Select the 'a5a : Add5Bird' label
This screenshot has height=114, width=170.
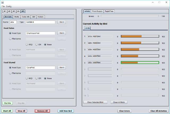click(100, 63)
